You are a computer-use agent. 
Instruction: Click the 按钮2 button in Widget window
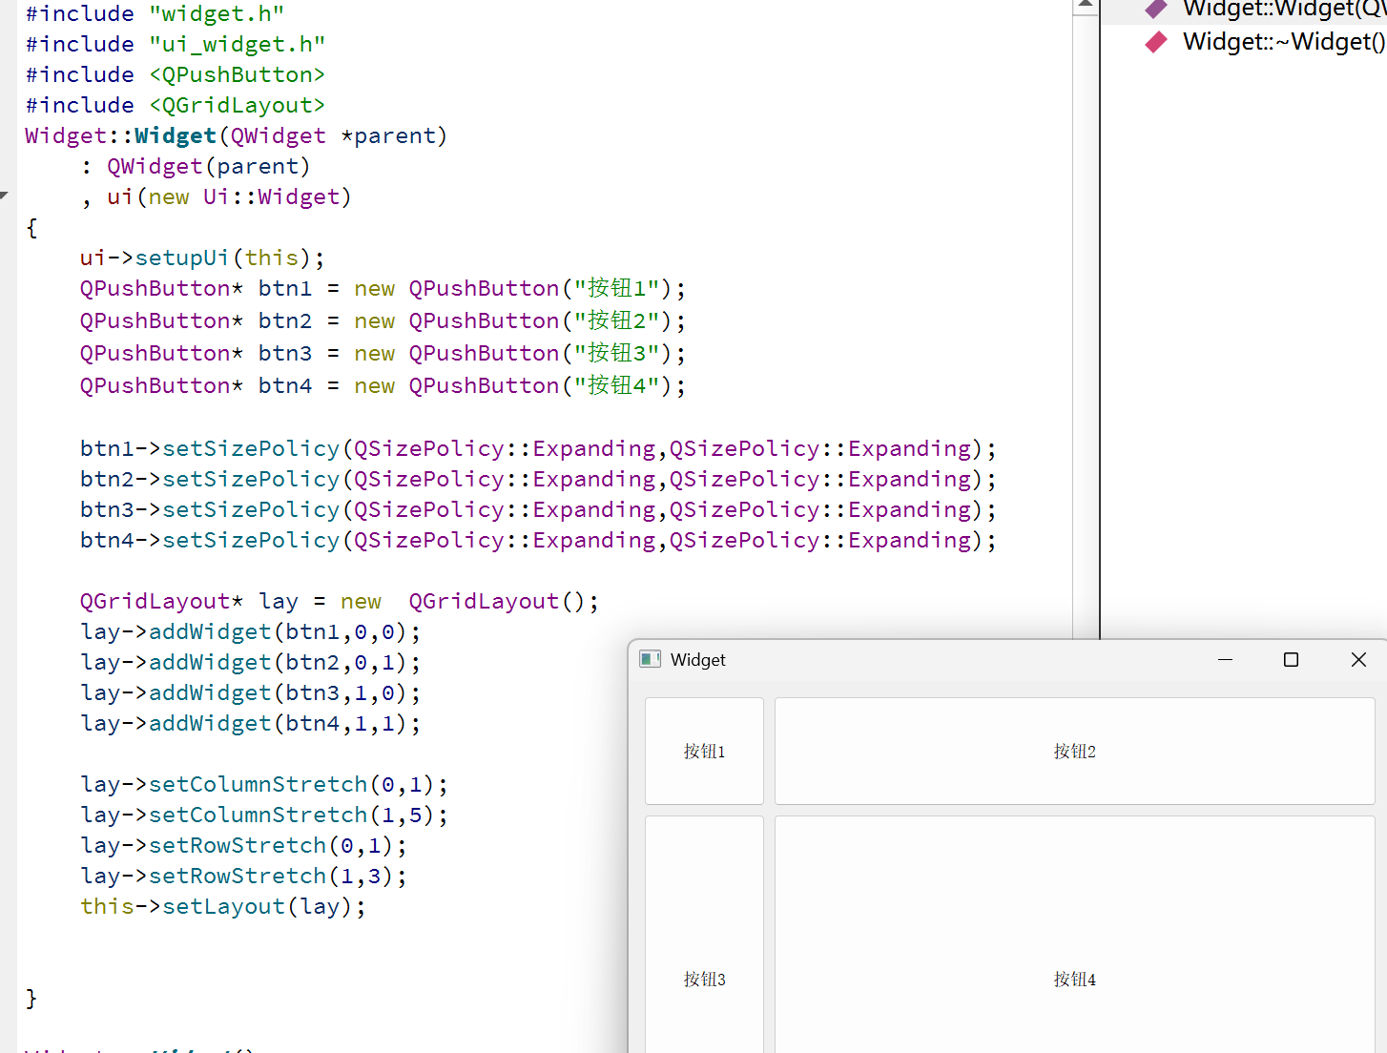1074,751
